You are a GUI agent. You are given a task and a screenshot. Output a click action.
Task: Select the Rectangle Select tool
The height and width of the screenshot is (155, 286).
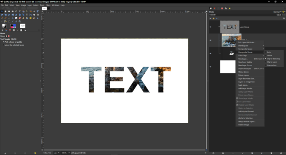pyautogui.click(x=9, y=11)
